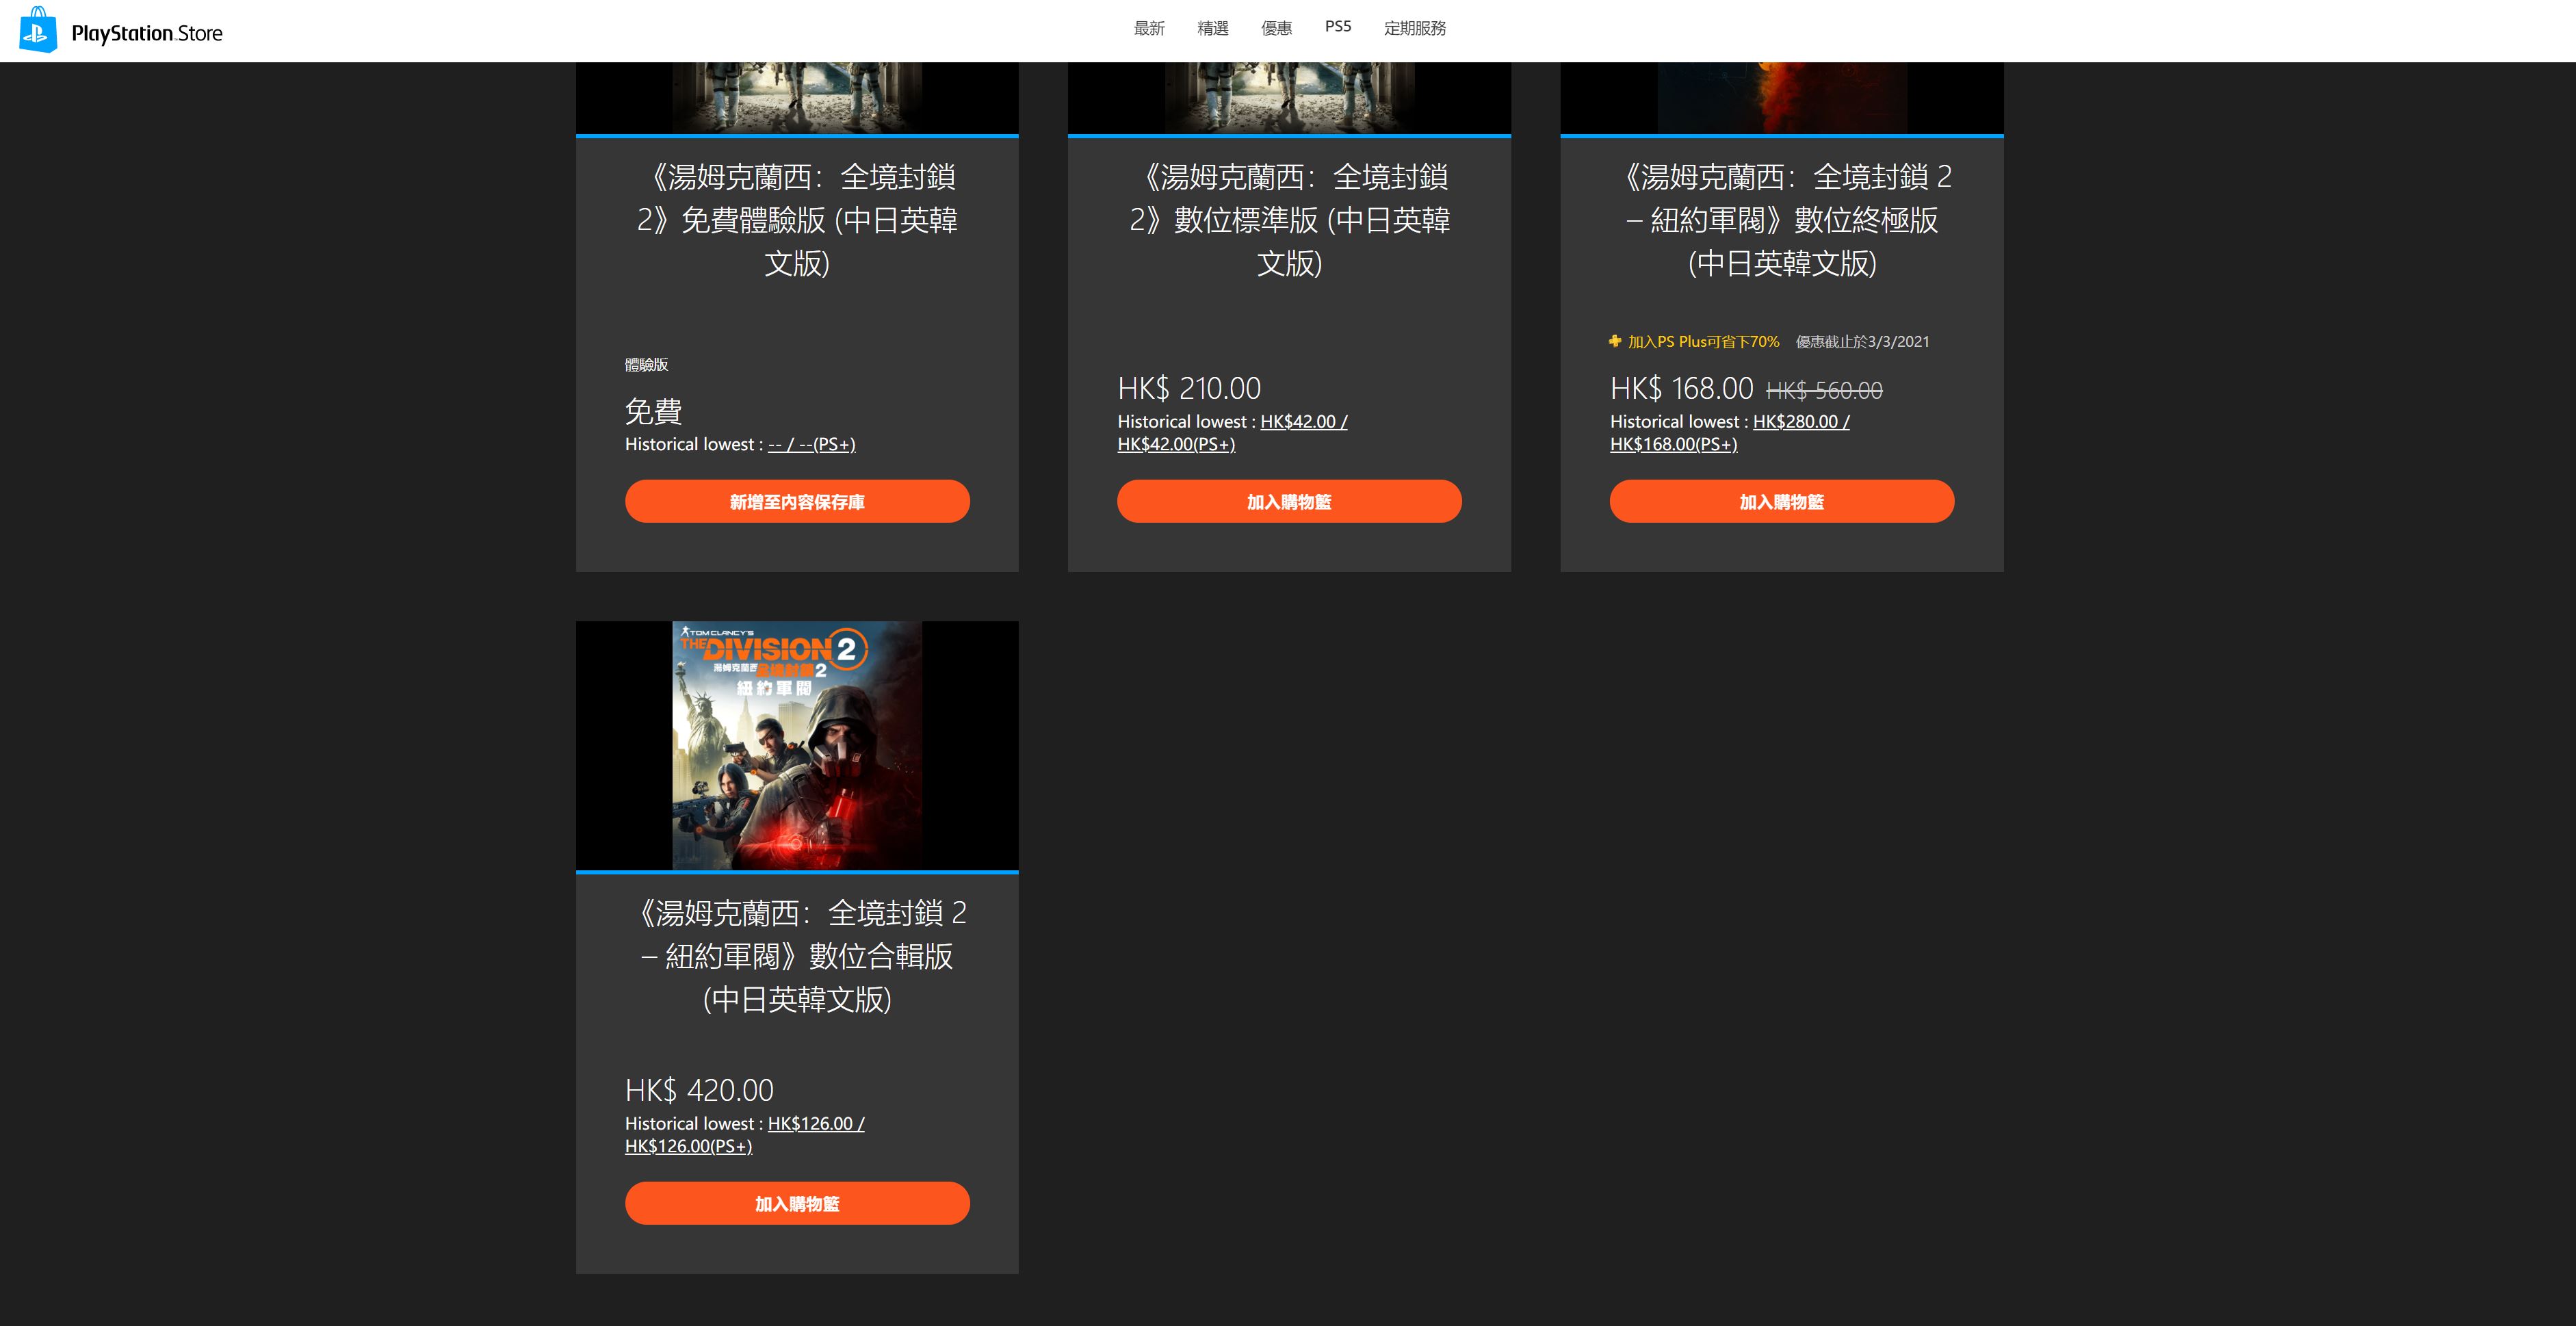Open the 定期服務 navigation item
Image resolution: width=2576 pixels, height=1326 pixels.
1414,28
